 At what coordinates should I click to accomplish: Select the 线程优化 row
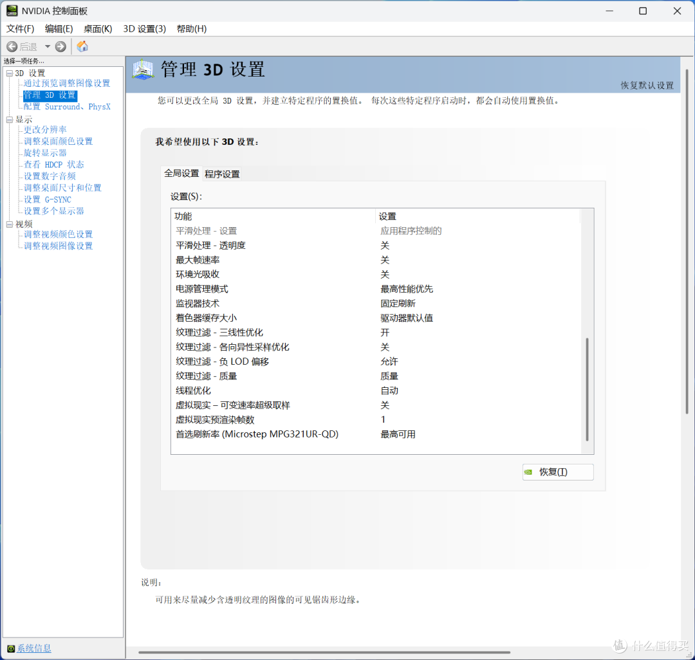point(376,390)
